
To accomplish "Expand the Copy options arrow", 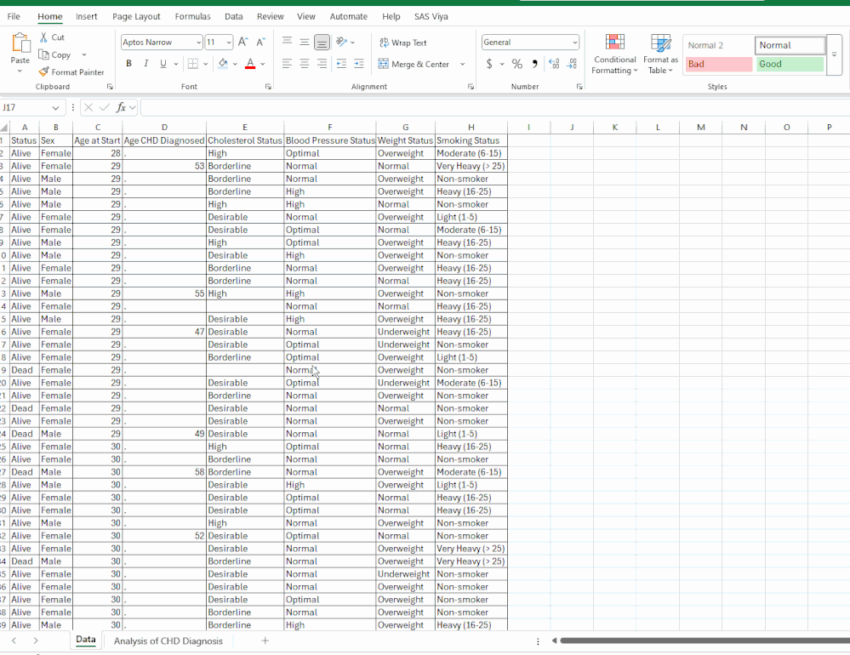I will [x=84, y=54].
